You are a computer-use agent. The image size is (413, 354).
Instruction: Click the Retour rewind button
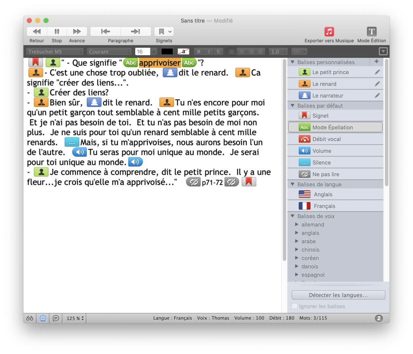(37, 31)
